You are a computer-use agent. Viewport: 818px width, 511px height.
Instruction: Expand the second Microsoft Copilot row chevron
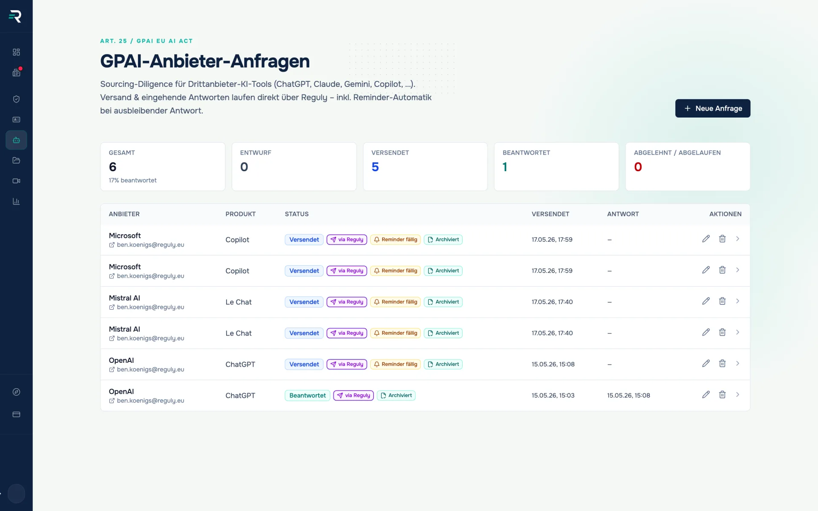point(737,270)
